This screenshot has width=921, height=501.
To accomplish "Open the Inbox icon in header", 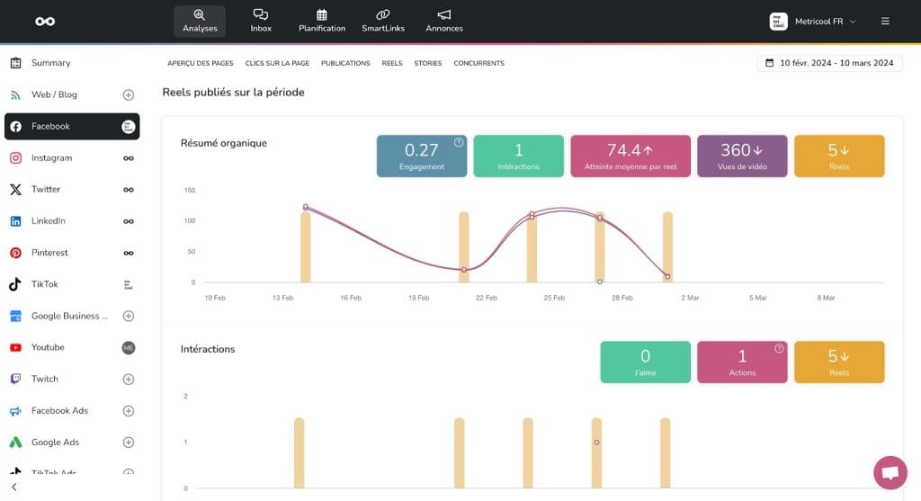I will 261,21.
